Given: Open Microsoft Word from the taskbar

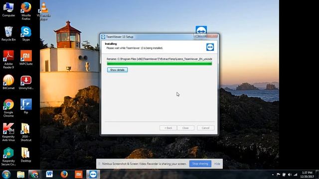Looking at the screenshot, I should pyautogui.click(x=49, y=174).
